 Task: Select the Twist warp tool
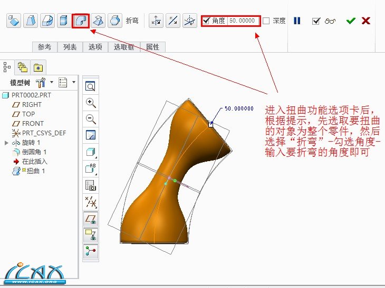point(98,21)
